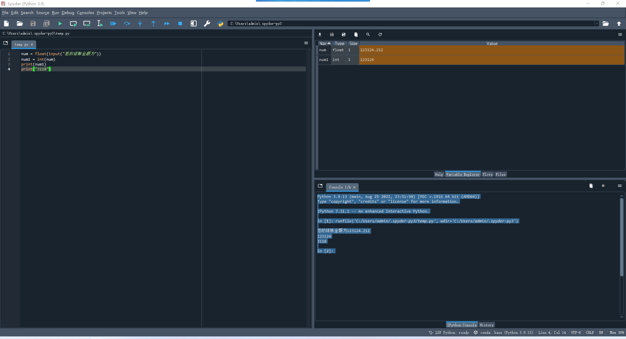Open the View menu
This screenshot has width=626, height=339.
point(132,13)
